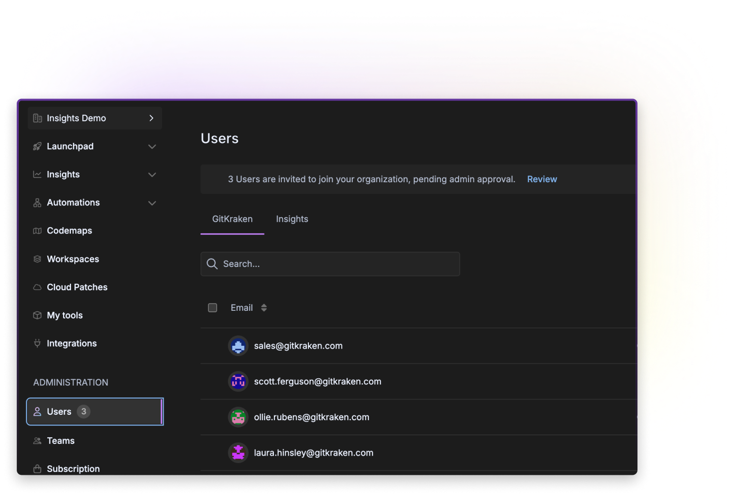Click the Automations icon
Screen dimensions: 736x495
pos(37,202)
